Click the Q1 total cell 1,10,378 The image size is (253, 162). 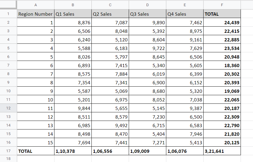click(x=73, y=151)
